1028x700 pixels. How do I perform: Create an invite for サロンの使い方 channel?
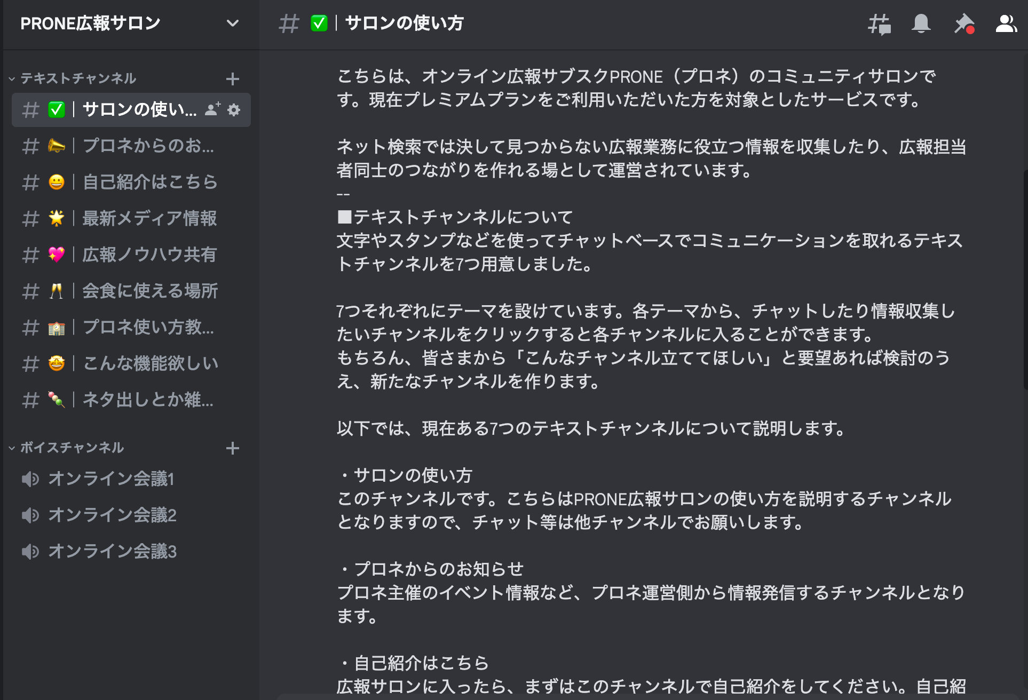[212, 110]
